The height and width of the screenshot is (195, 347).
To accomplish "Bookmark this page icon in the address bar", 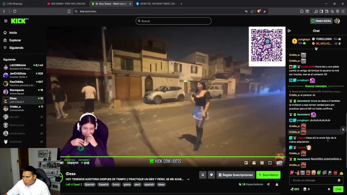I will point(69,11).
